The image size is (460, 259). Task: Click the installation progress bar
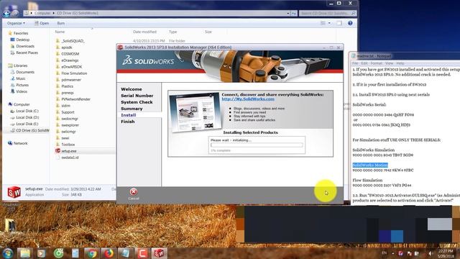click(257, 145)
